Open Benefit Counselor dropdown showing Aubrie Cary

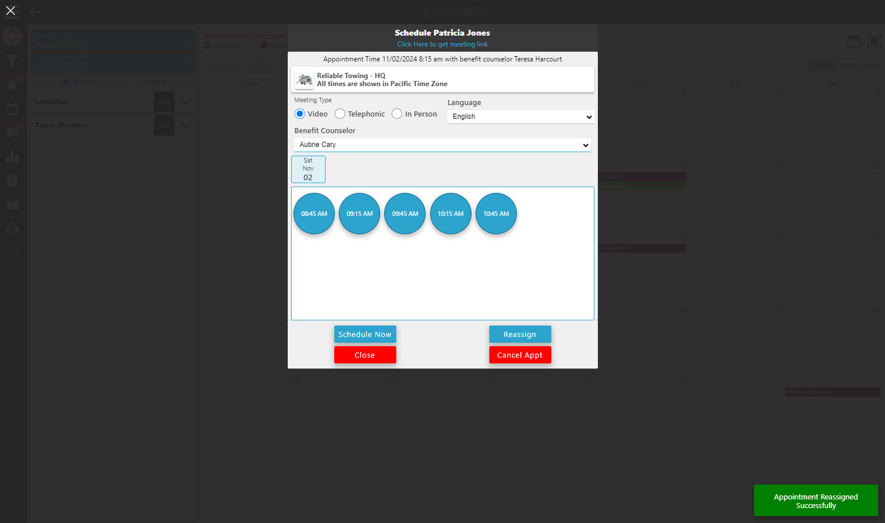click(443, 145)
